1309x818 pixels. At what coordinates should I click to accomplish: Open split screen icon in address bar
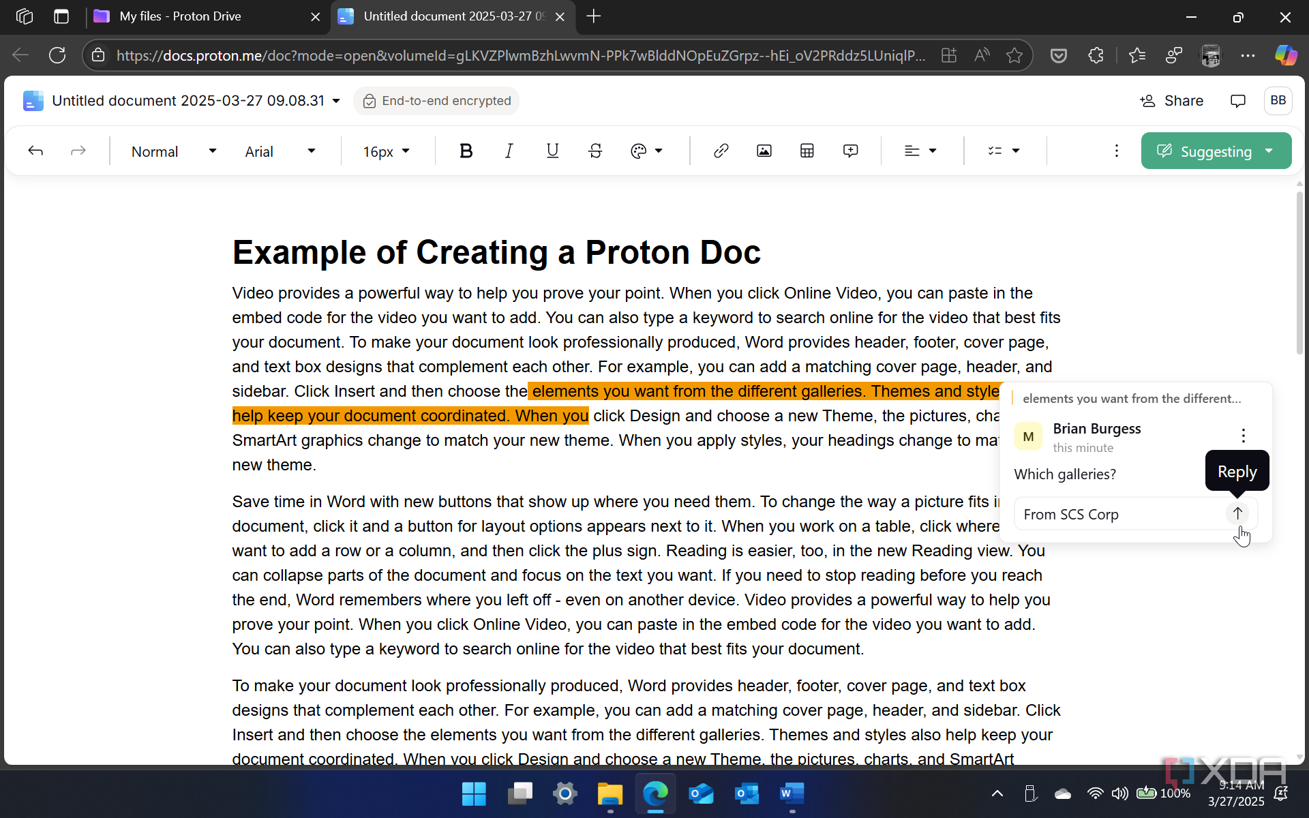pyautogui.click(x=949, y=55)
